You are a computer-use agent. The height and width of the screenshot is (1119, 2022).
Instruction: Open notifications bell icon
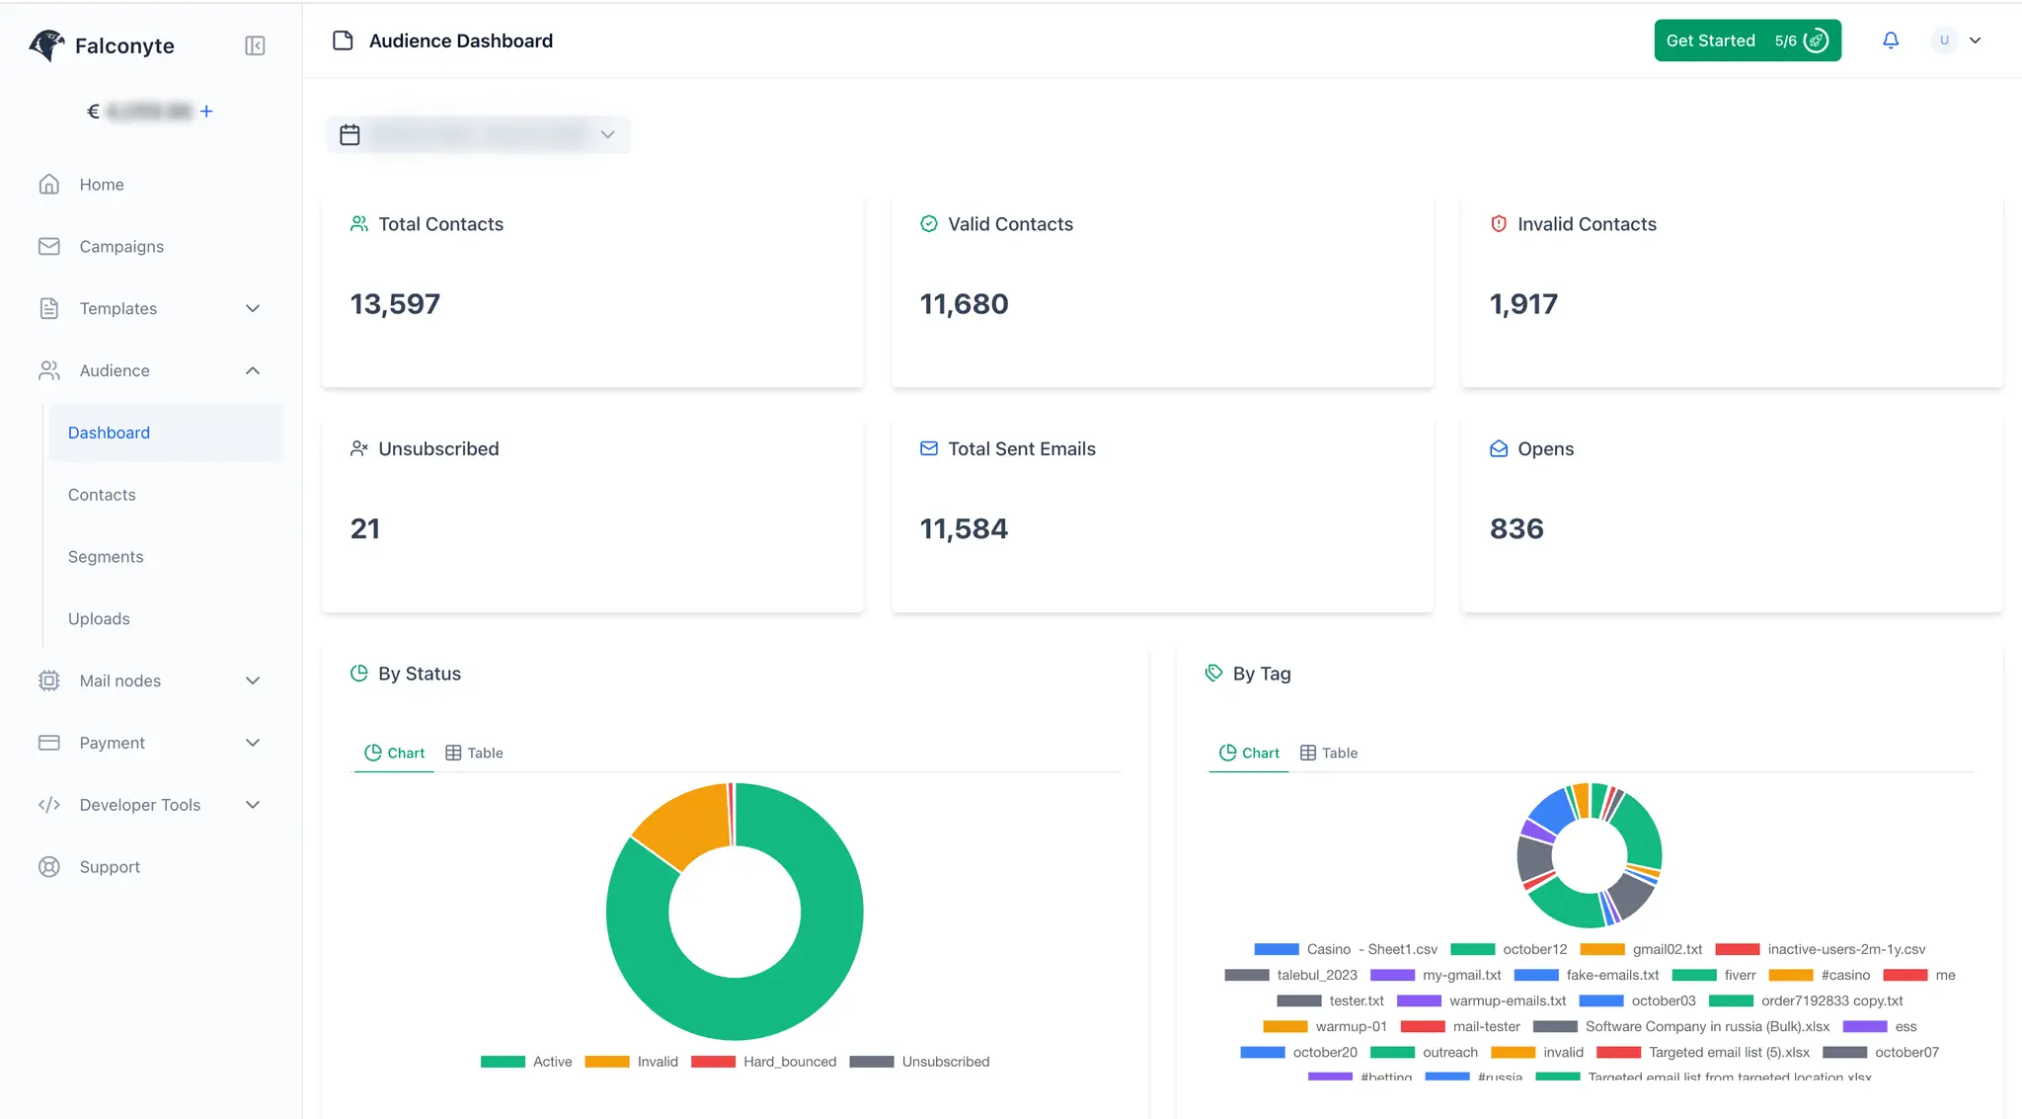tap(1891, 40)
